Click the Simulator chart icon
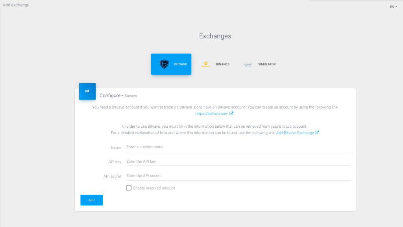403x227 pixels. [x=248, y=64]
